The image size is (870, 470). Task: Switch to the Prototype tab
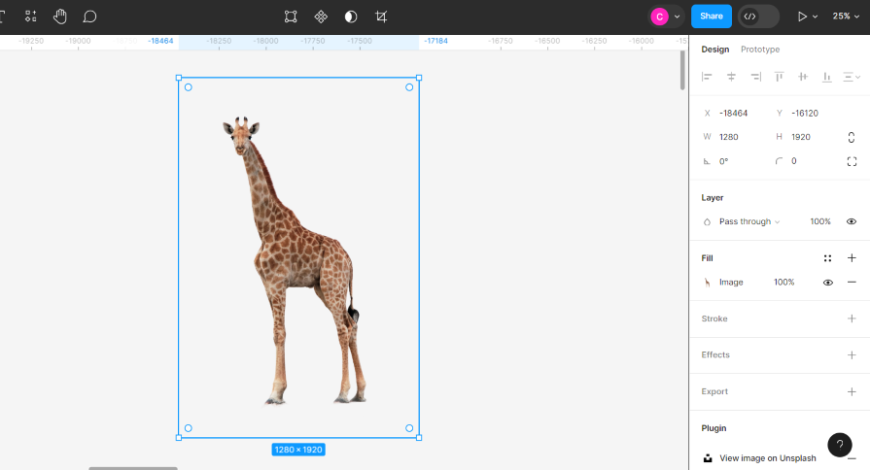tap(759, 50)
